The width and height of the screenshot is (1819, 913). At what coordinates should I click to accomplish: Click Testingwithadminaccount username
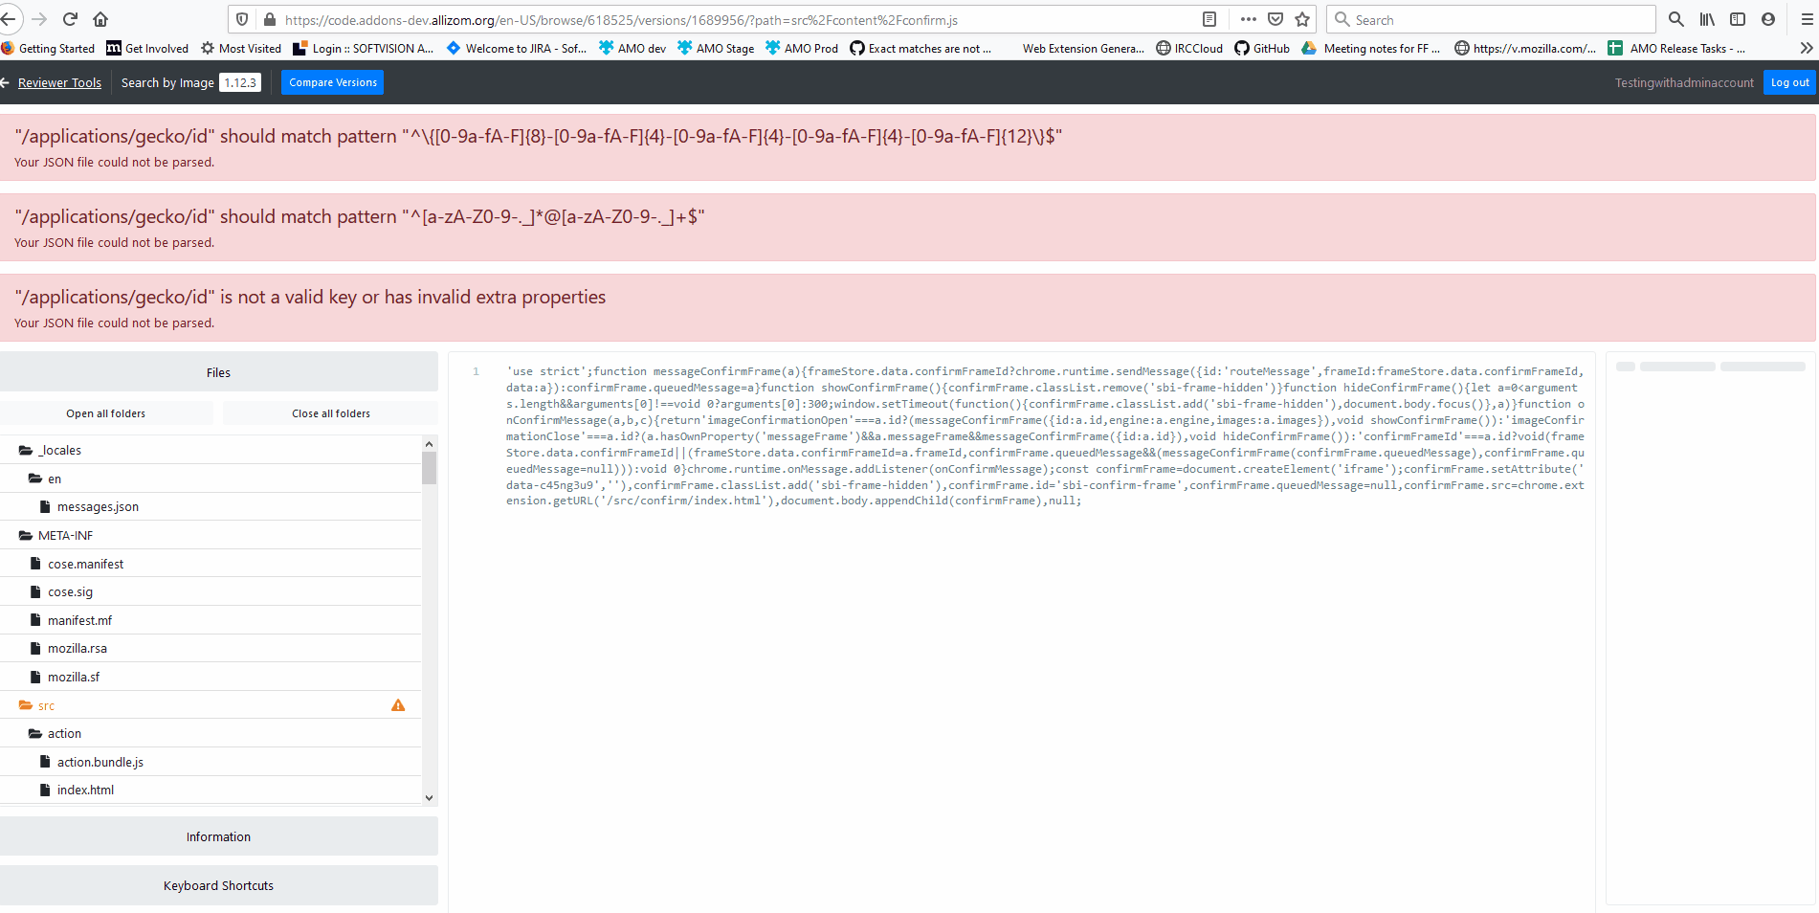click(x=1684, y=82)
